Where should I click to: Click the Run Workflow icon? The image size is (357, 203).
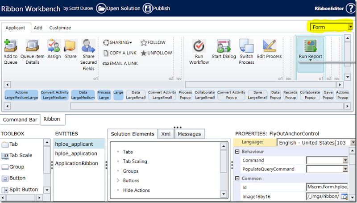pos(199,46)
